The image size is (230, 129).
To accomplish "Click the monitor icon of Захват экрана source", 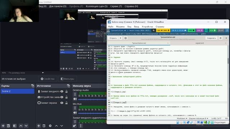I will pos(39,103).
